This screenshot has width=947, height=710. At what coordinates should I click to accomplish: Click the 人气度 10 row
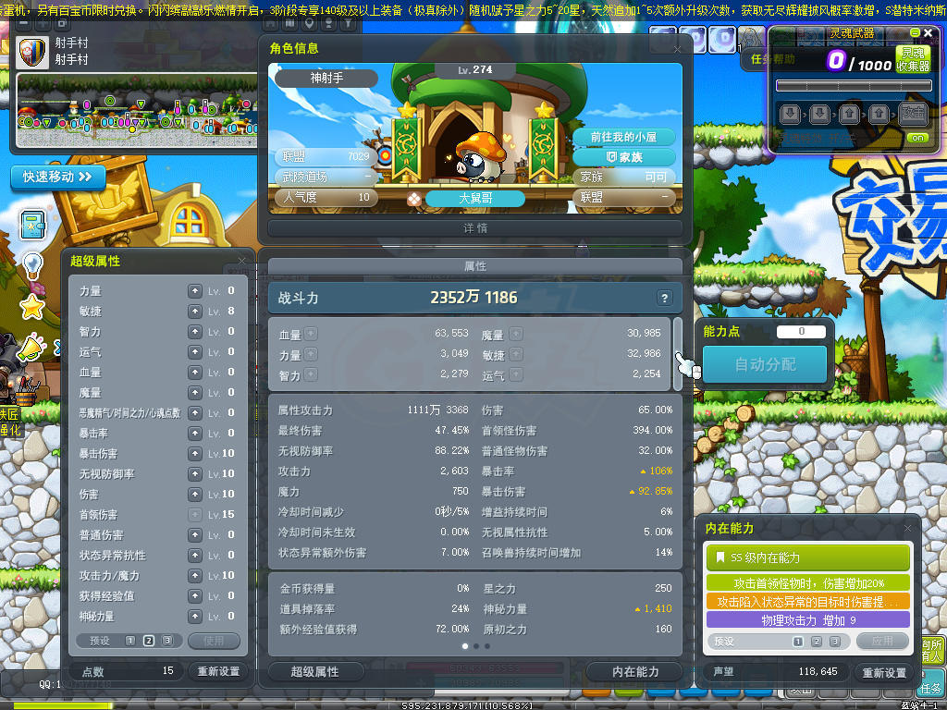[326, 197]
